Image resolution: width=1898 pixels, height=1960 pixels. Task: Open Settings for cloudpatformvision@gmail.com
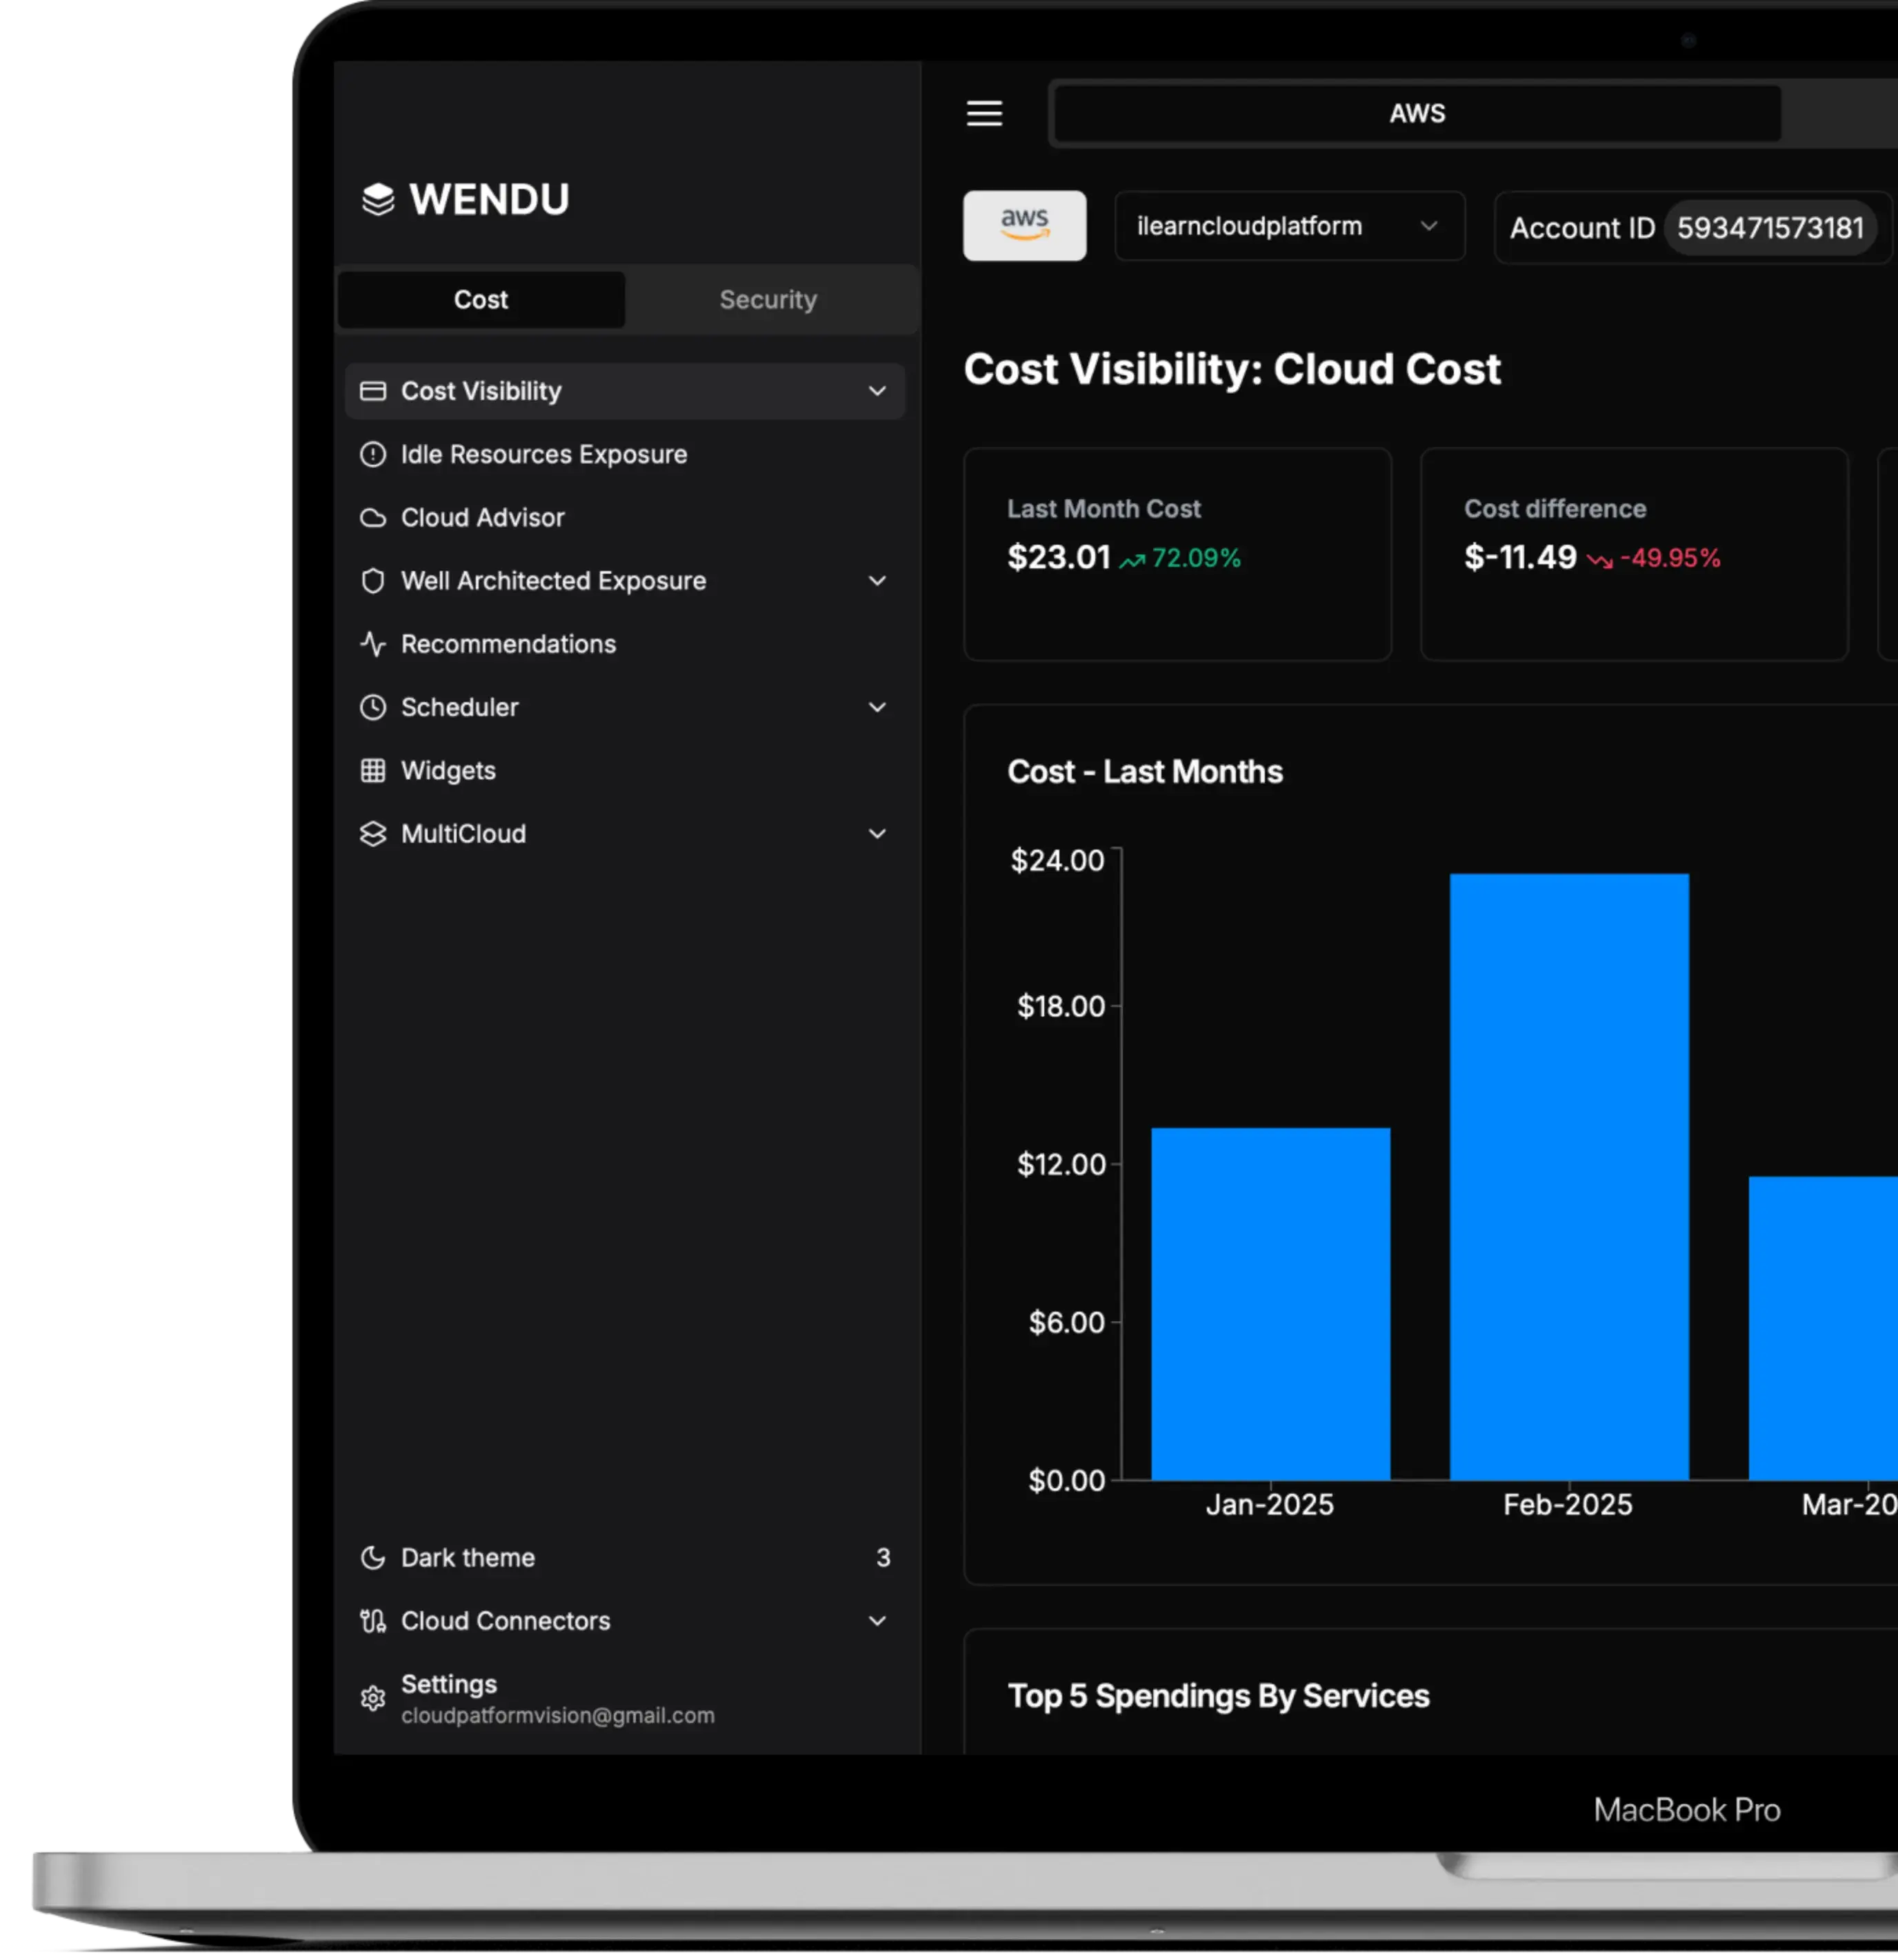(x=625, y=1698)
